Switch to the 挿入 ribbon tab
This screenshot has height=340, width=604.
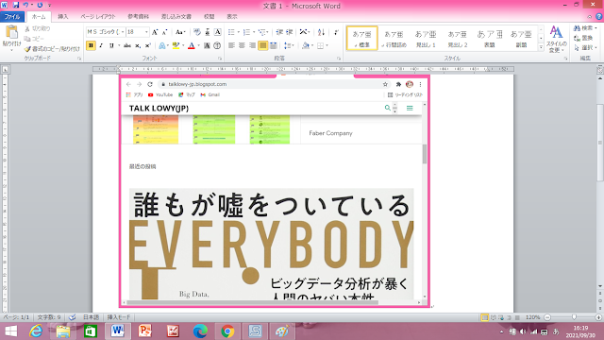[63, 17]
